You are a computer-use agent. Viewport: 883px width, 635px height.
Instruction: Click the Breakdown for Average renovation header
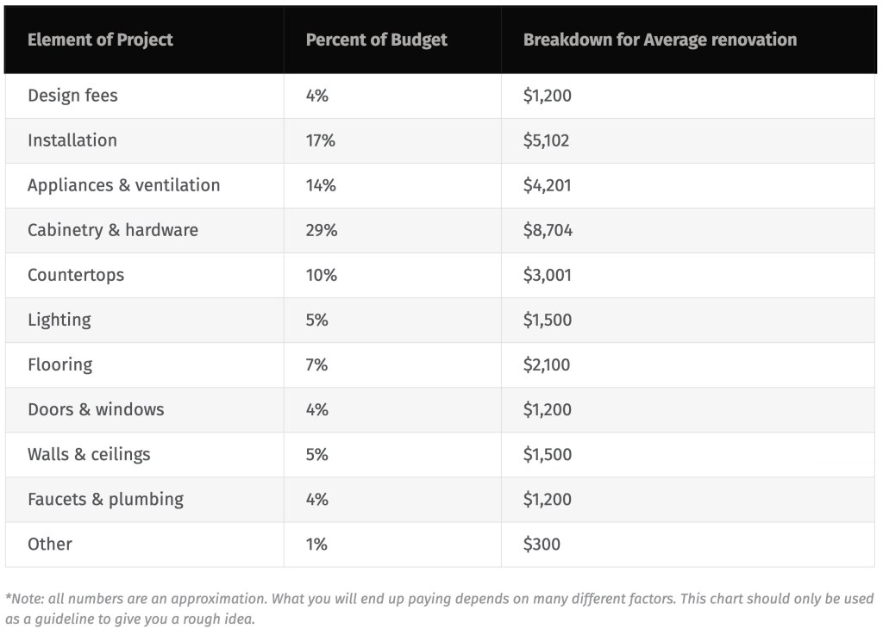click(x=660, y=40)
